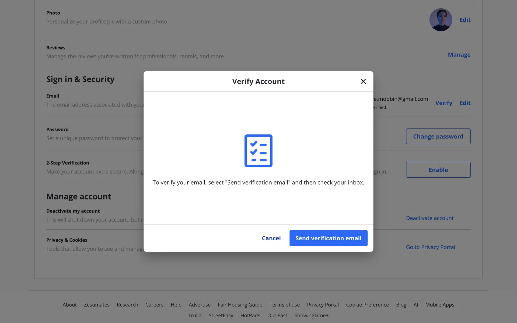The height and width of the screenshot is (323, 517).
Task: Edit the profile photo
Action: click(465, 20)
